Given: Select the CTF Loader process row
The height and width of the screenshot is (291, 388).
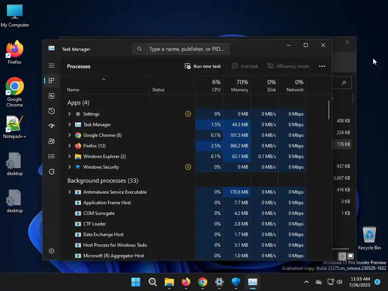Looking at the screenshot, I should 184,224.
